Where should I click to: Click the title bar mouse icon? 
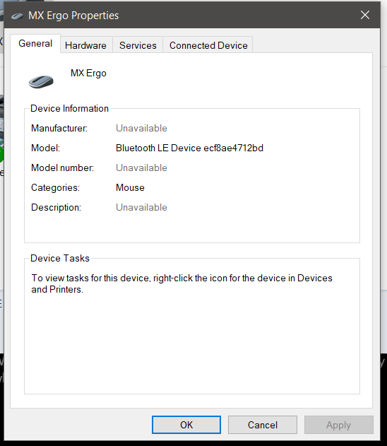[17, 16]
